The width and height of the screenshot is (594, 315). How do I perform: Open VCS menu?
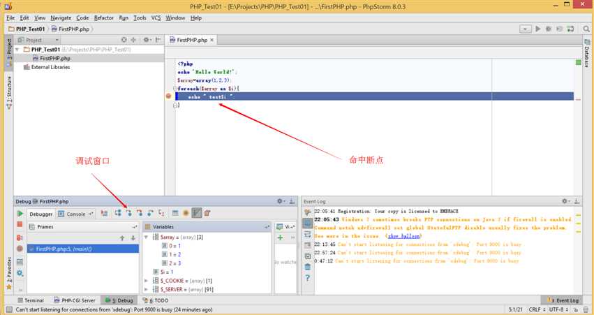[x=156, y=18]
